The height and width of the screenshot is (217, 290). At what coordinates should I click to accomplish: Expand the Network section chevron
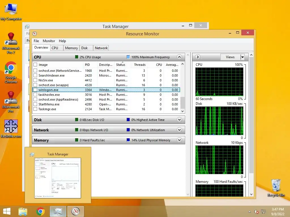[x=179, y=130]
